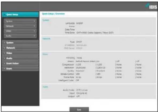Click the network Type value DHCP

pos(79,42)
